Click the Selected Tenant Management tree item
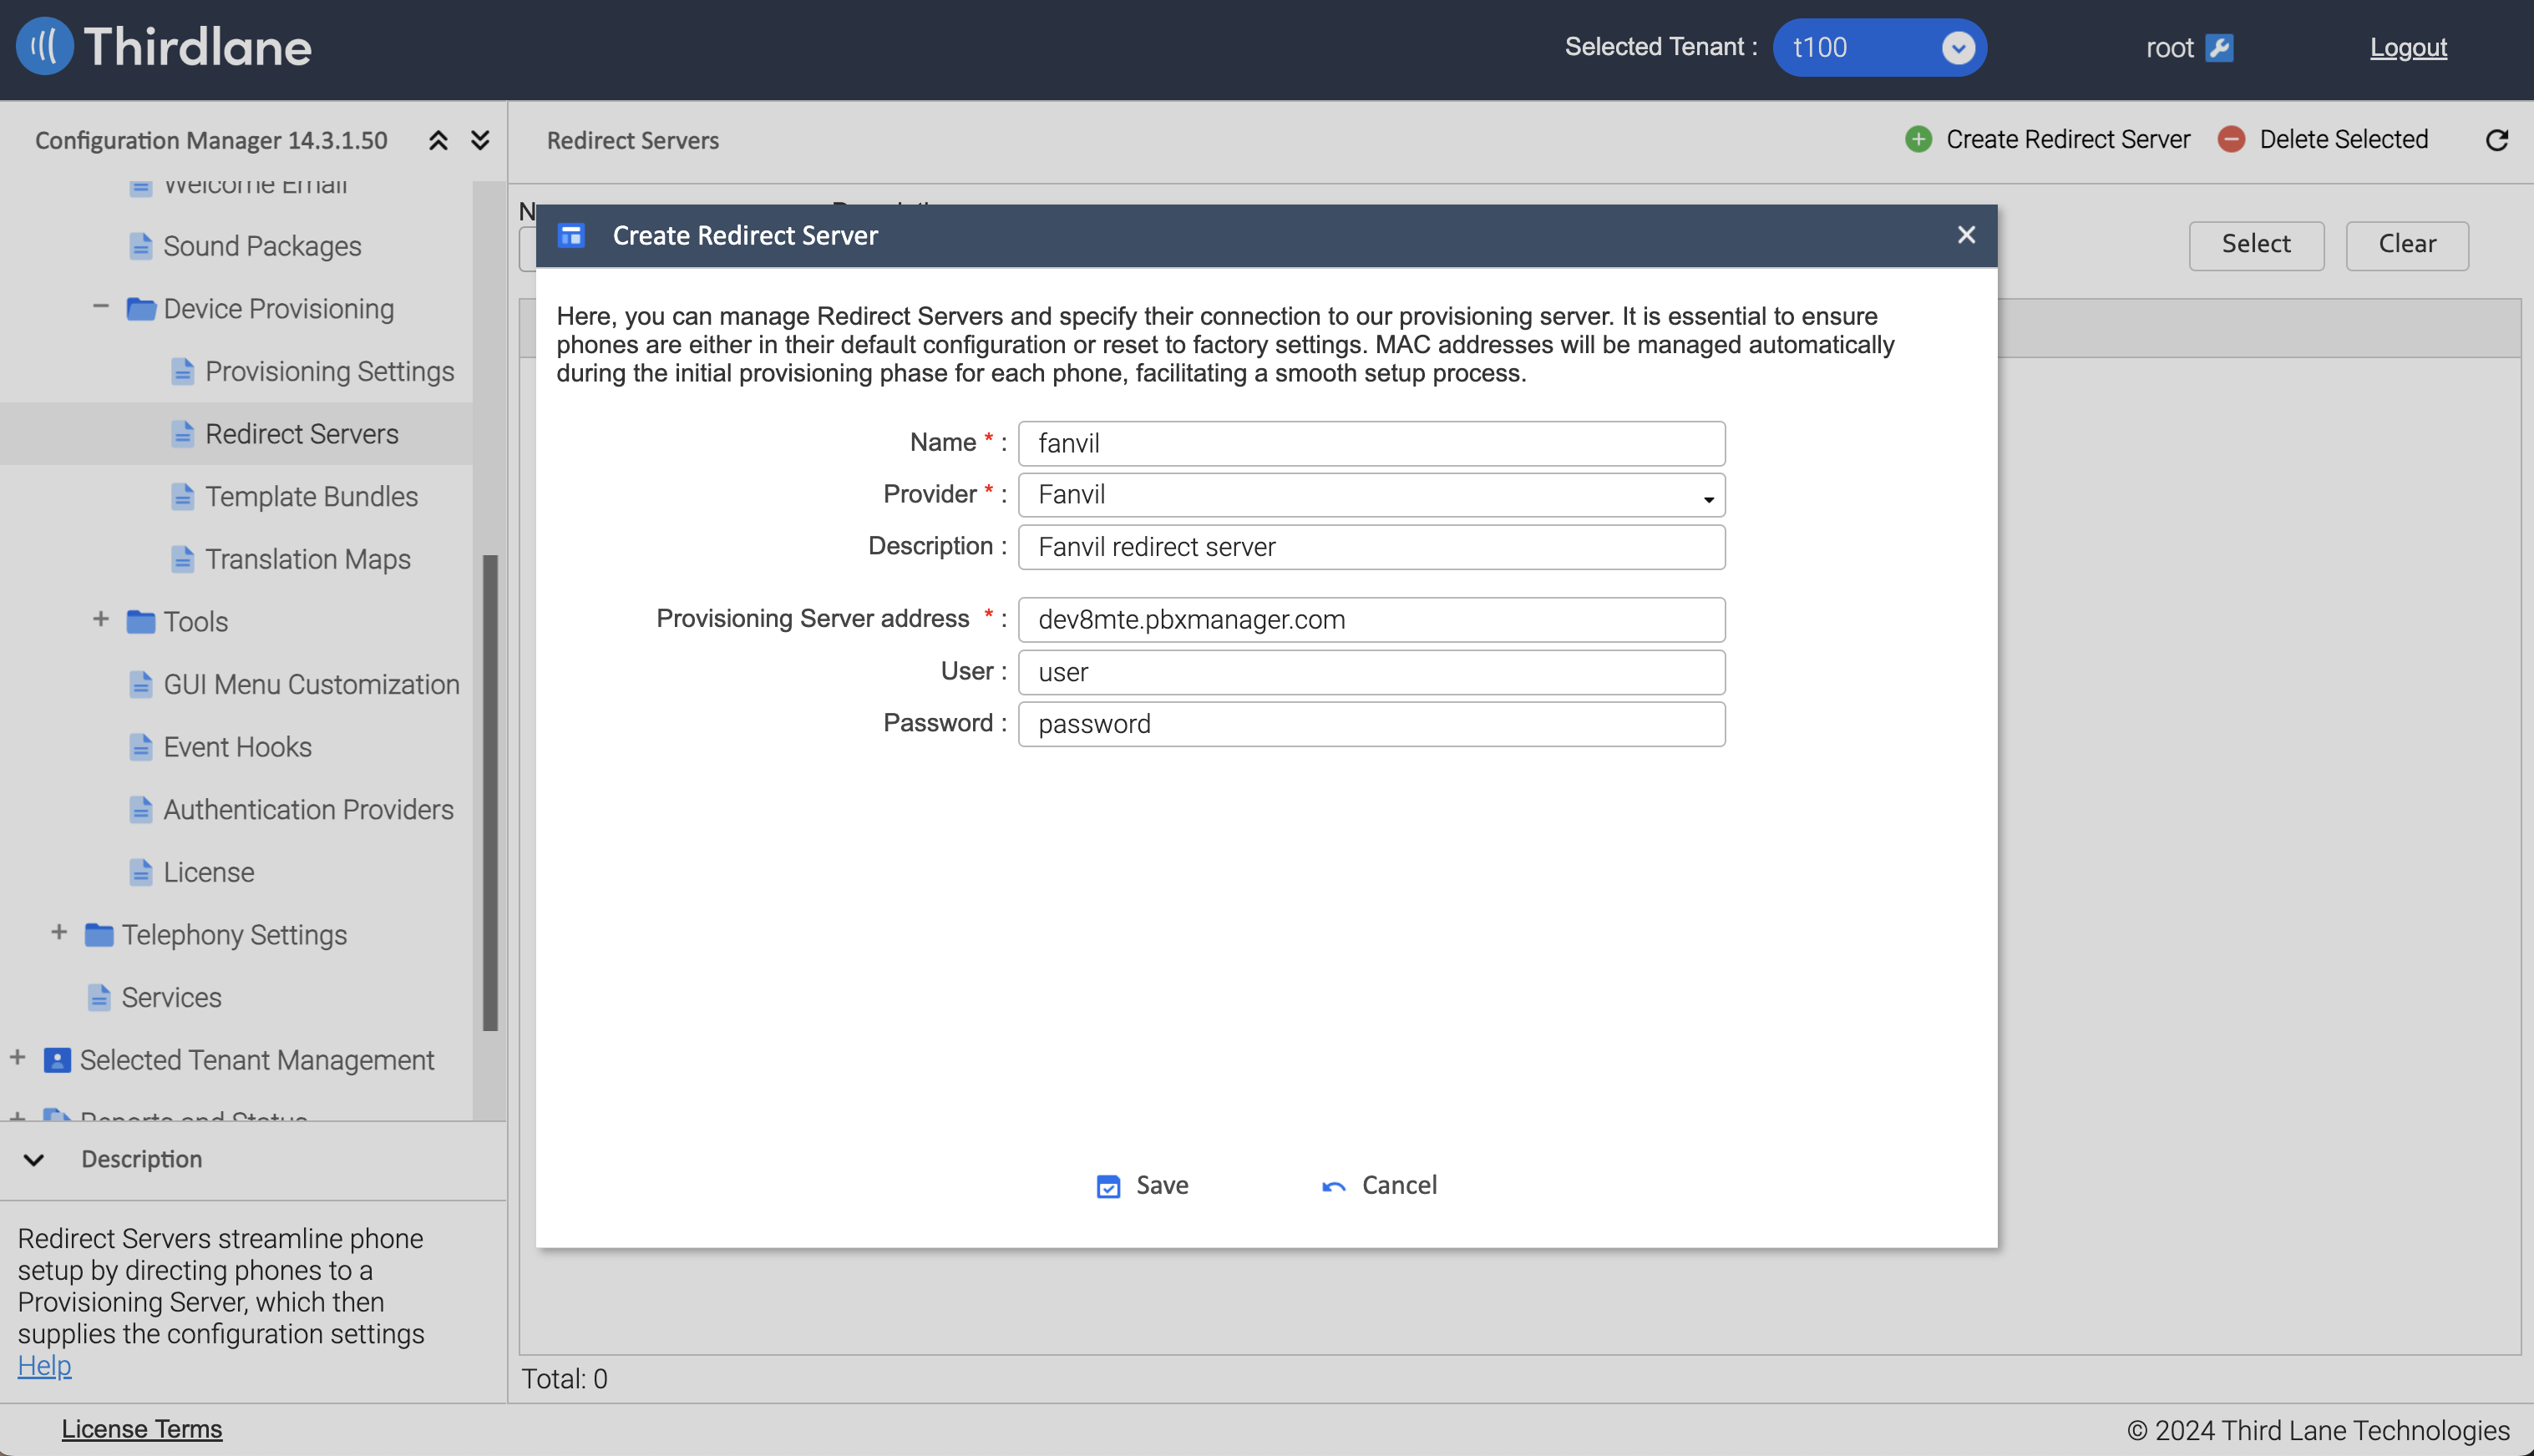 pyautogui.click(x=256, y=1059)
